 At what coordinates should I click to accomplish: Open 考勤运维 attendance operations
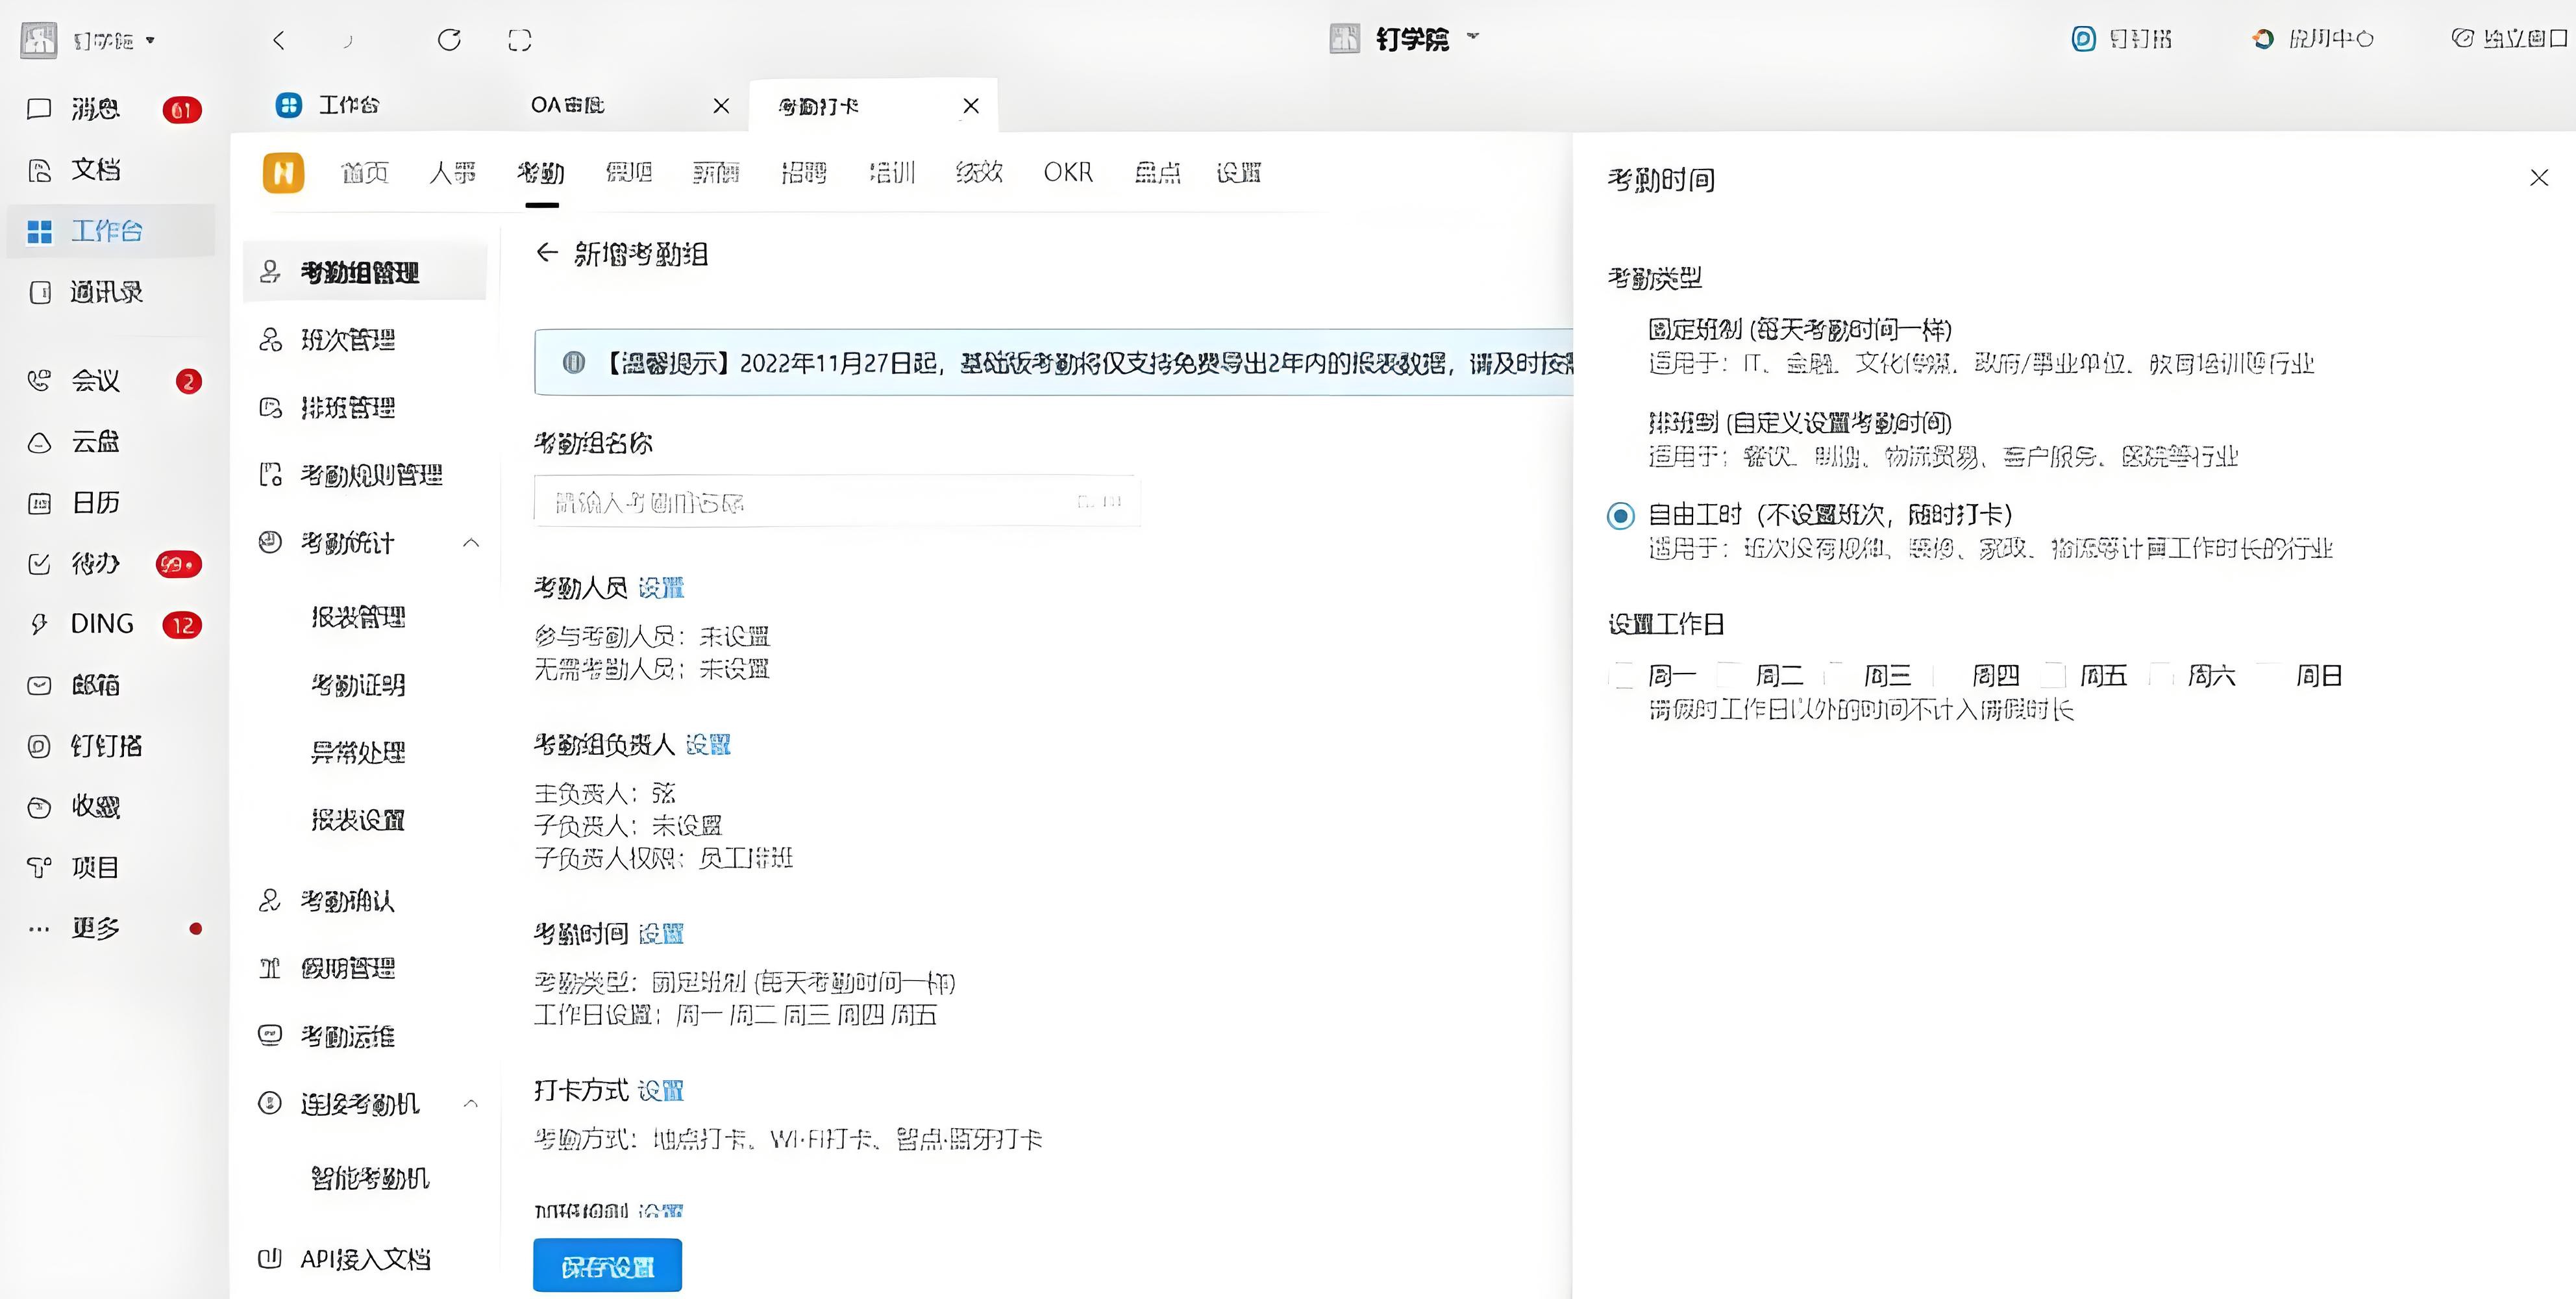click(x=348, y=1036)
